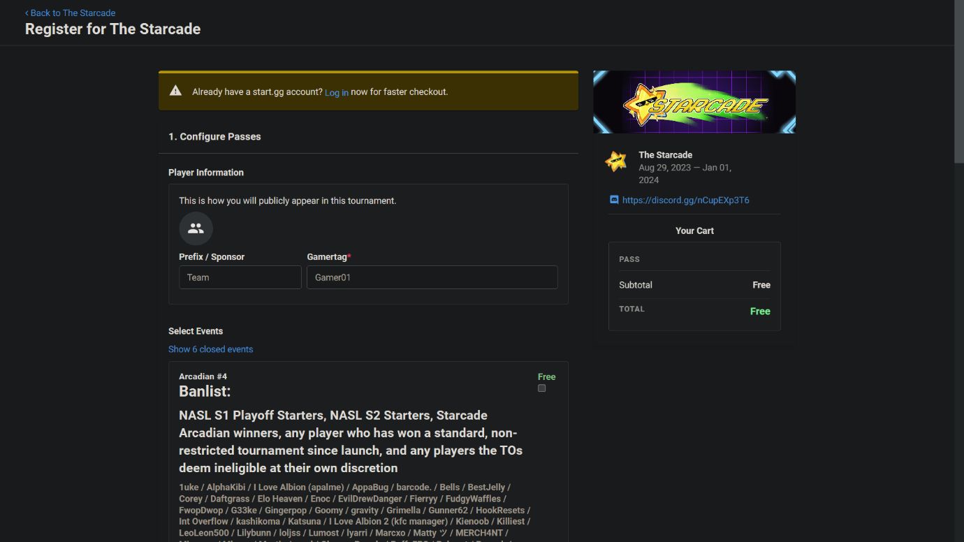Image resolution: width=964 pixels, height=542 pixels.
Task: Click the Aug 29, 2023 — Jan 01, 2024 date text
Action: 685,174
